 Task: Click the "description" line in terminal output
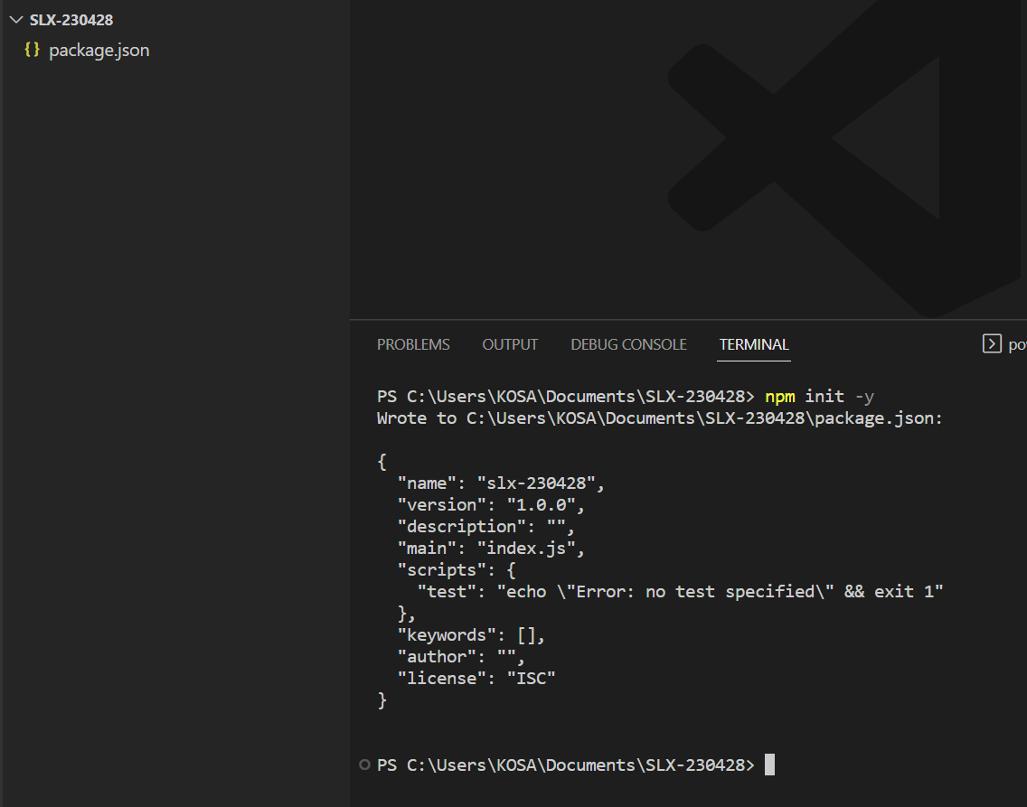tap(486, 526)
